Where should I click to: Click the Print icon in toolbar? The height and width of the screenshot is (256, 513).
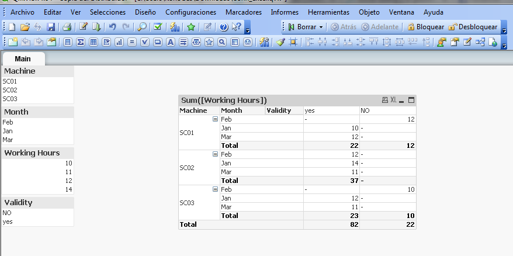point(67,27)
